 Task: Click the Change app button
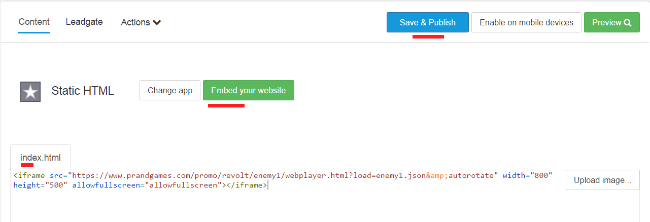[170, 90]
